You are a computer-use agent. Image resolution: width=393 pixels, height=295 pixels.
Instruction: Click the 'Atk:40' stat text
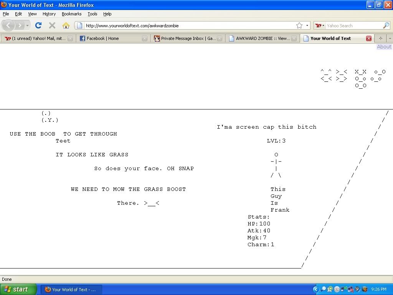coord(259,230)
